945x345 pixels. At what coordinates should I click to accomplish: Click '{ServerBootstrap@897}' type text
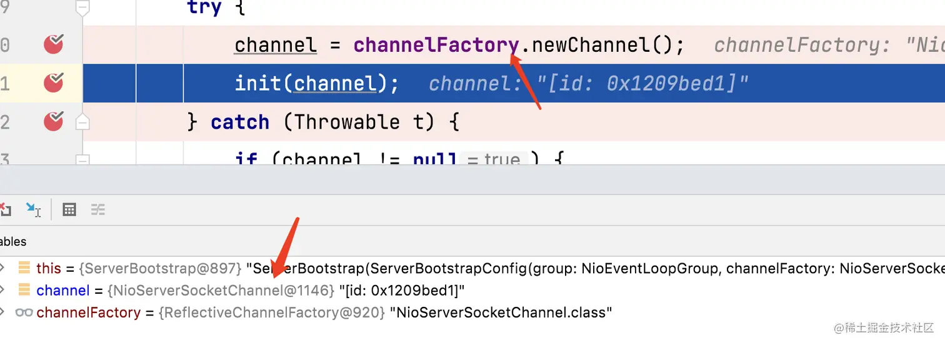(x=160, y=269)
